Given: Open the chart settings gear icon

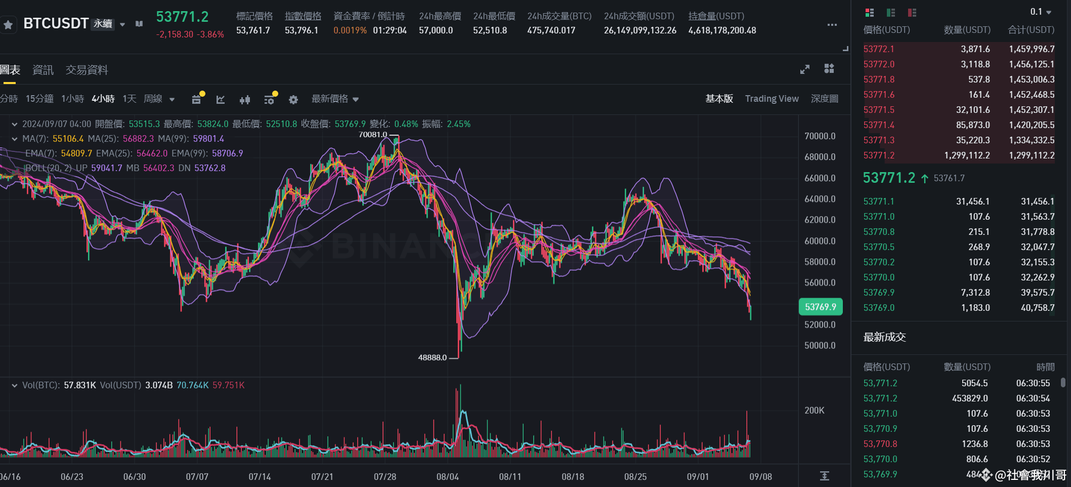Looking at the screenshot, I should [293, 99].
